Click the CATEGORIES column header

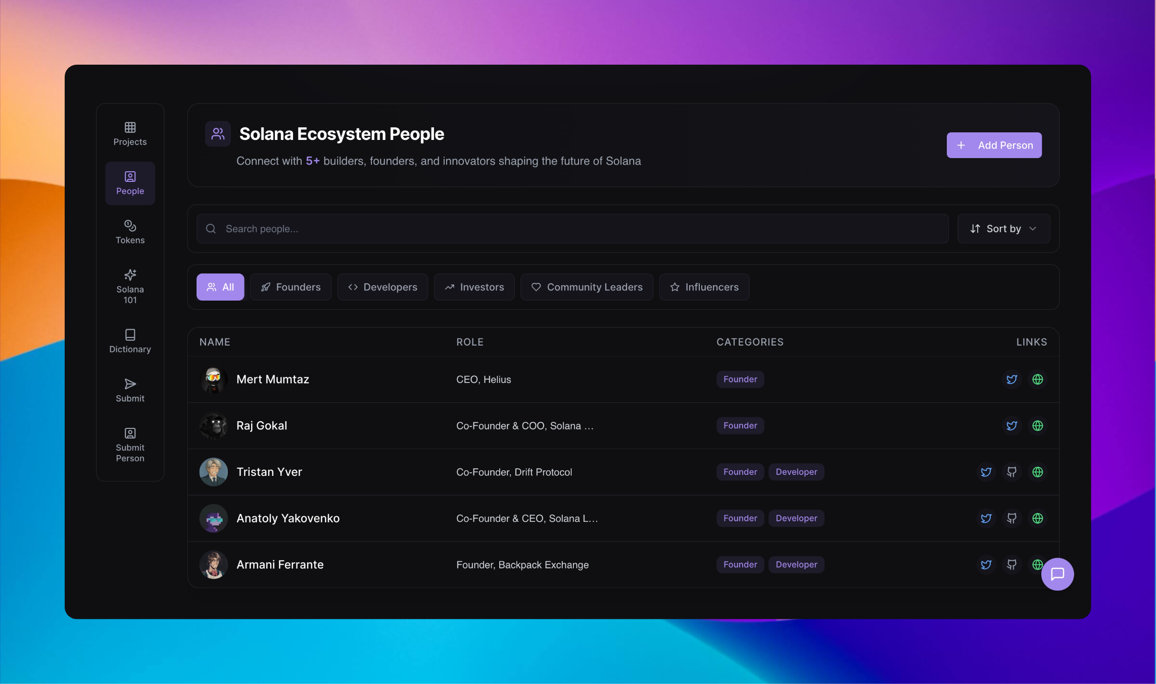pos(750,342)
